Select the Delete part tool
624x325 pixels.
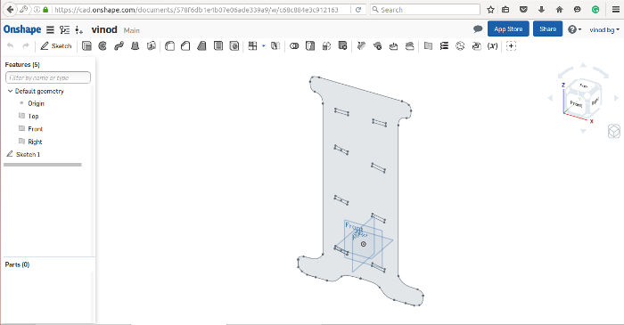[x=342, y=46]
